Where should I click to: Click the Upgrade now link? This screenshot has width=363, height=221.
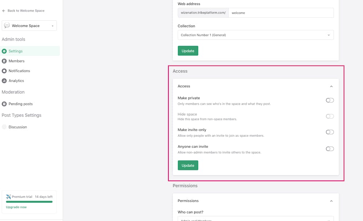[x=16, y=207]
